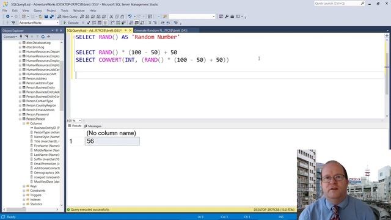
Task: Click the Refresh icon in Object Explorer
Action: (x=43, y=37)
